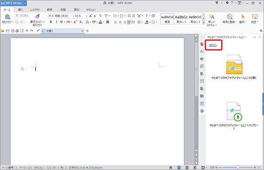The width and height of the screenshot is (264, 170).
Task: Toggle Italic formatting
Action: (56, 22)
